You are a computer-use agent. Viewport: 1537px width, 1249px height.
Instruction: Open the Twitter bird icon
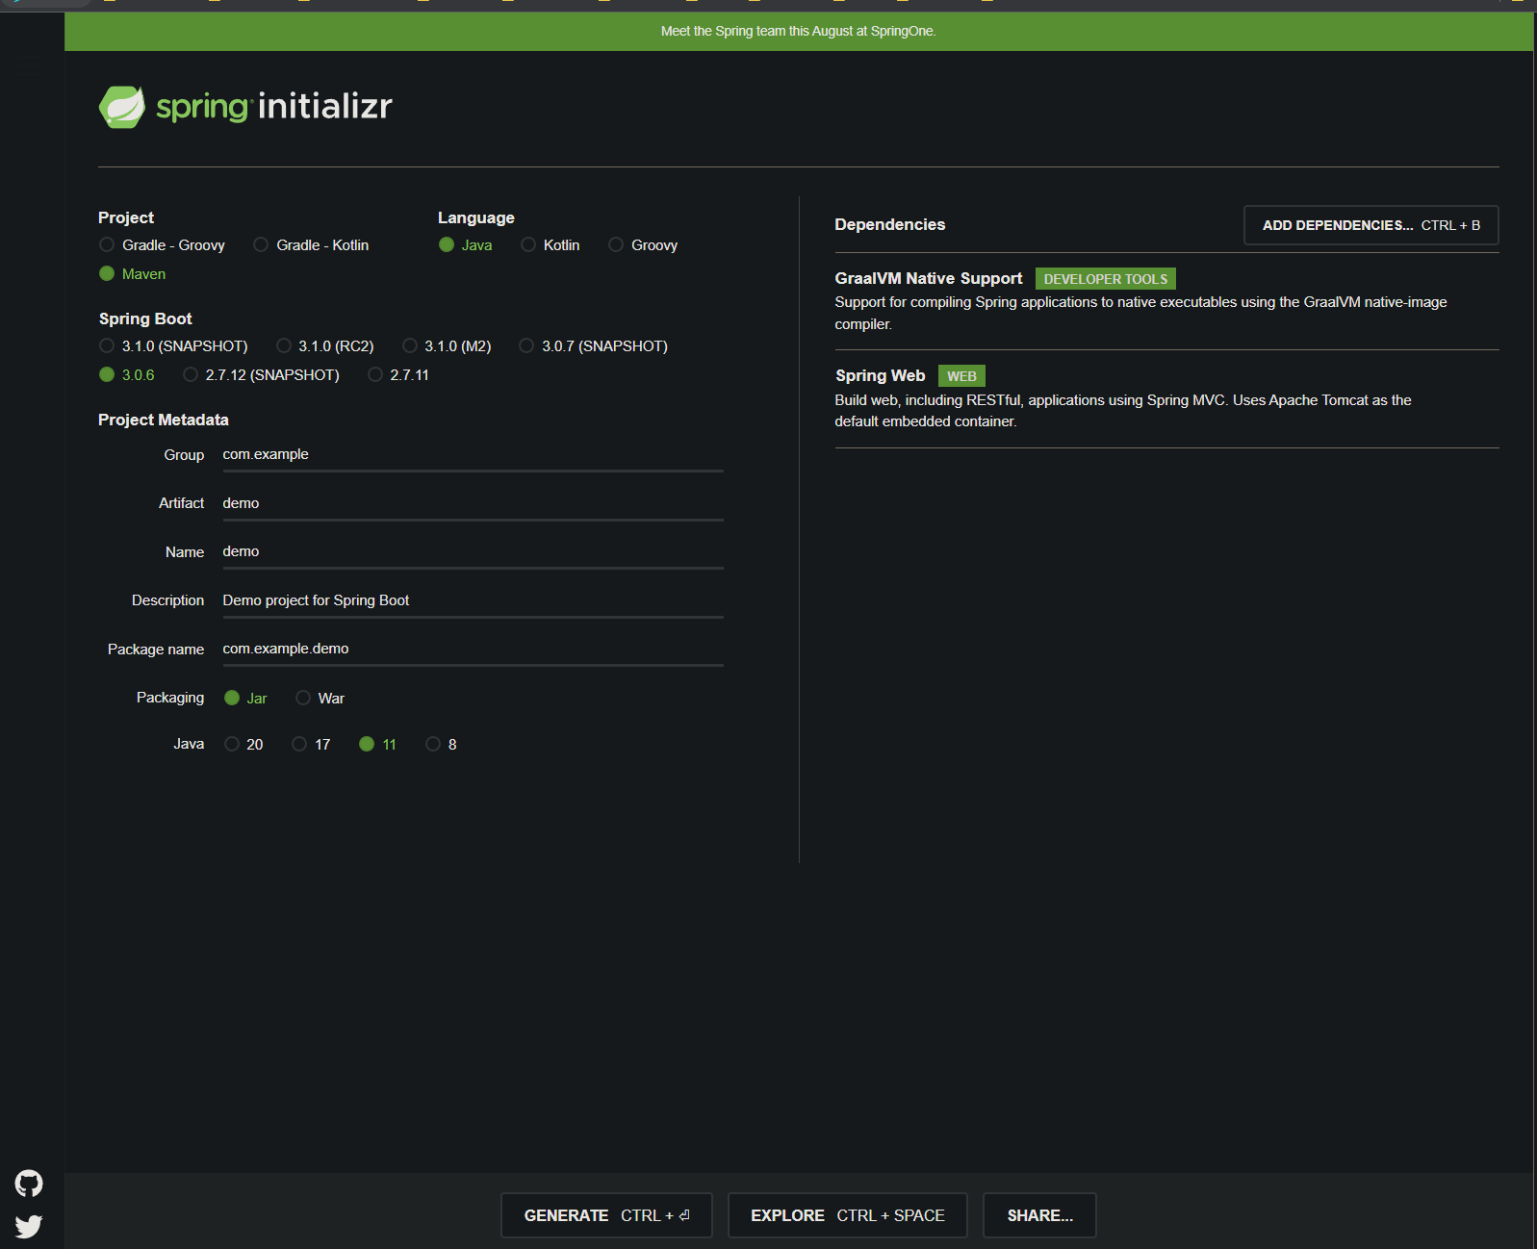point(29,1226)
